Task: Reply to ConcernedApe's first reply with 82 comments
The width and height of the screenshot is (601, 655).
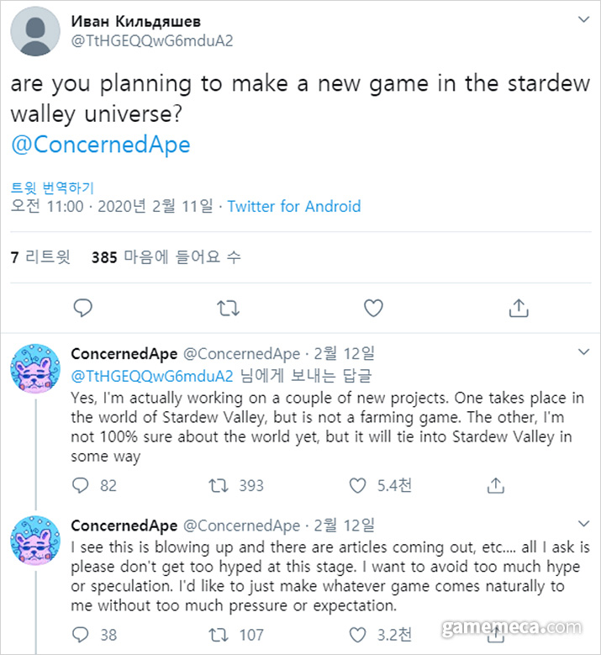Action: click(82, 485)
